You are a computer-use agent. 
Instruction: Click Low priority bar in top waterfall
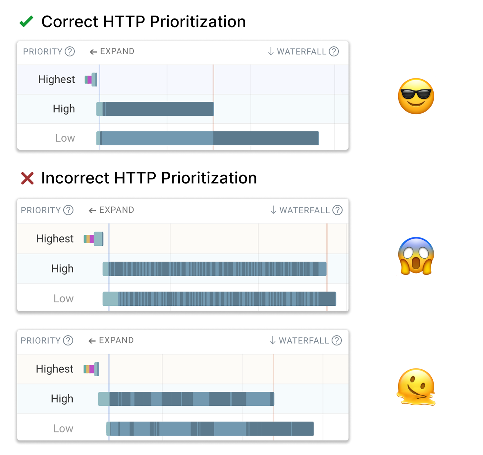click(x=207, y=138)
